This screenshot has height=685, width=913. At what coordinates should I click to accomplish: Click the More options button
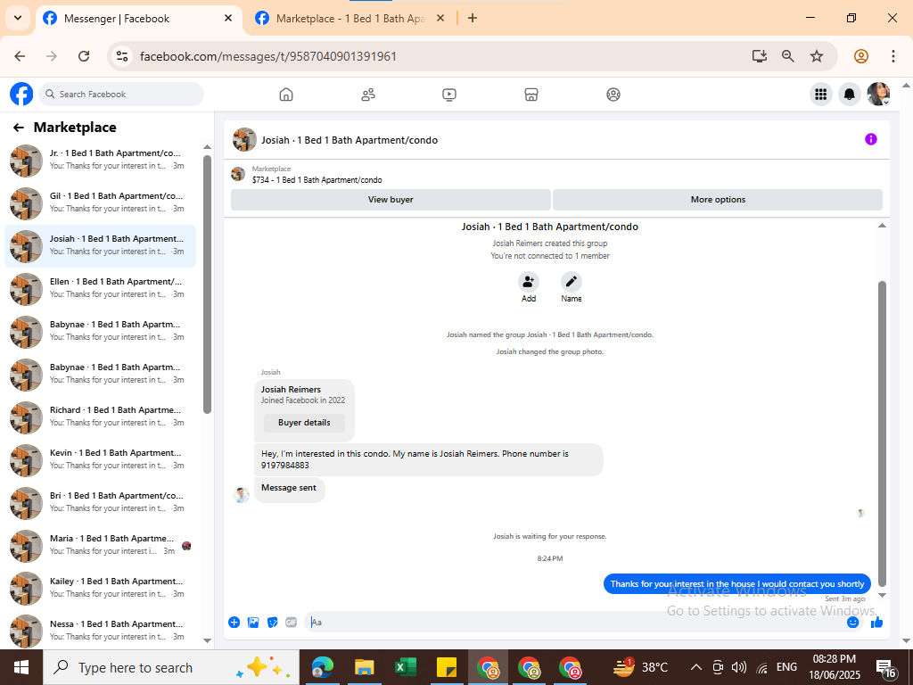point(718,199)
